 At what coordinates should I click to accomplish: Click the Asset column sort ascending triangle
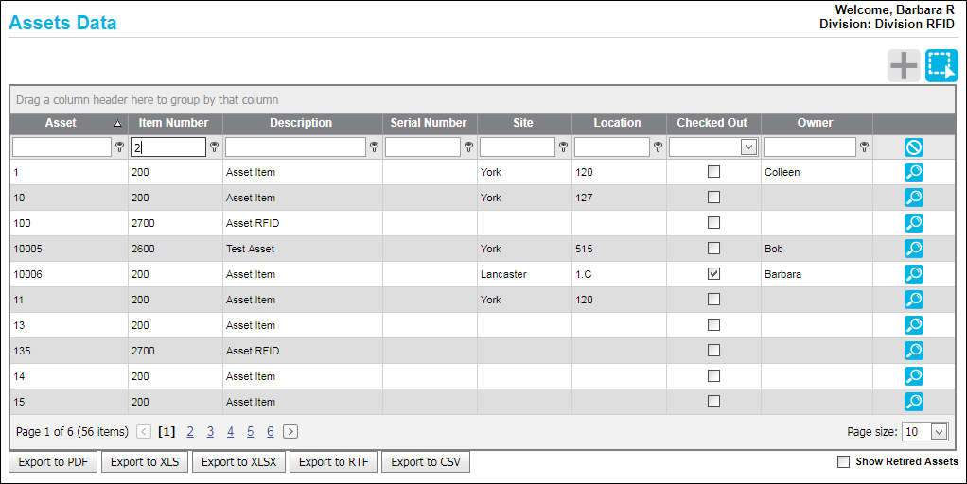(x=117, y=124)
